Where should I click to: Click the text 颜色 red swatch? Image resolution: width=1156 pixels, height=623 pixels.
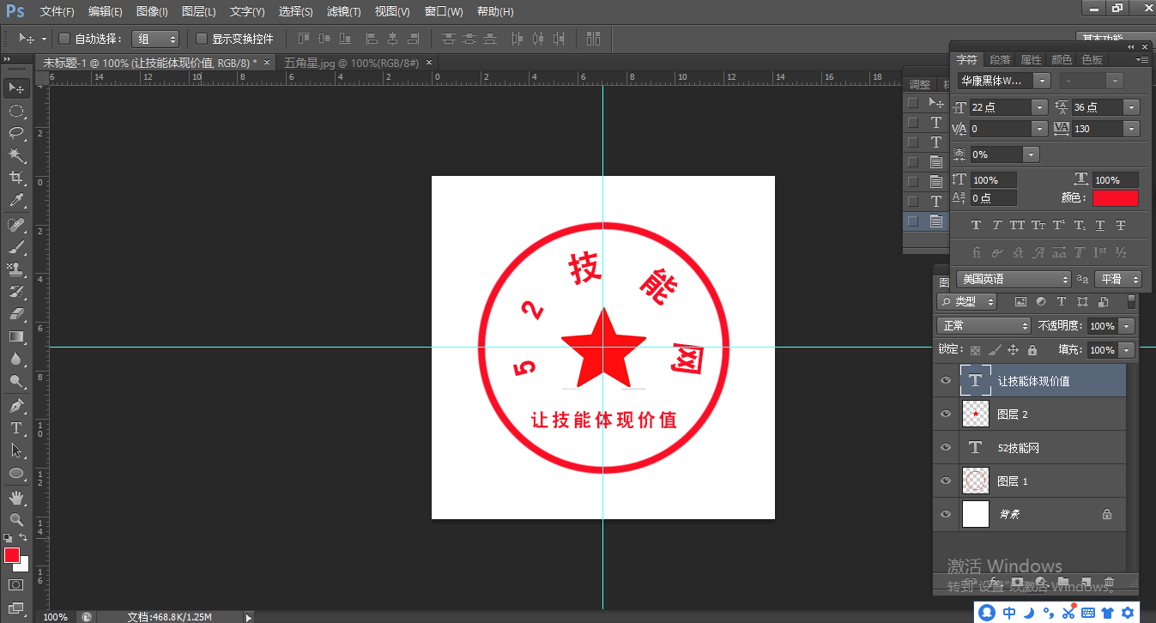click(x=1115, y=198)
